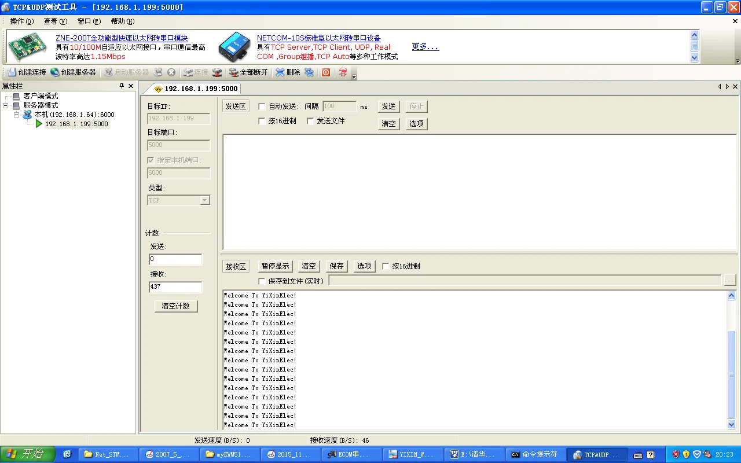Viewport: 741px width, 463px height.
Task: Click the 发送 count field
Action: [176, 259]
